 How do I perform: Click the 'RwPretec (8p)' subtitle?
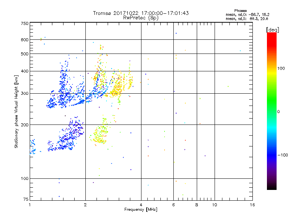[141, 18]
